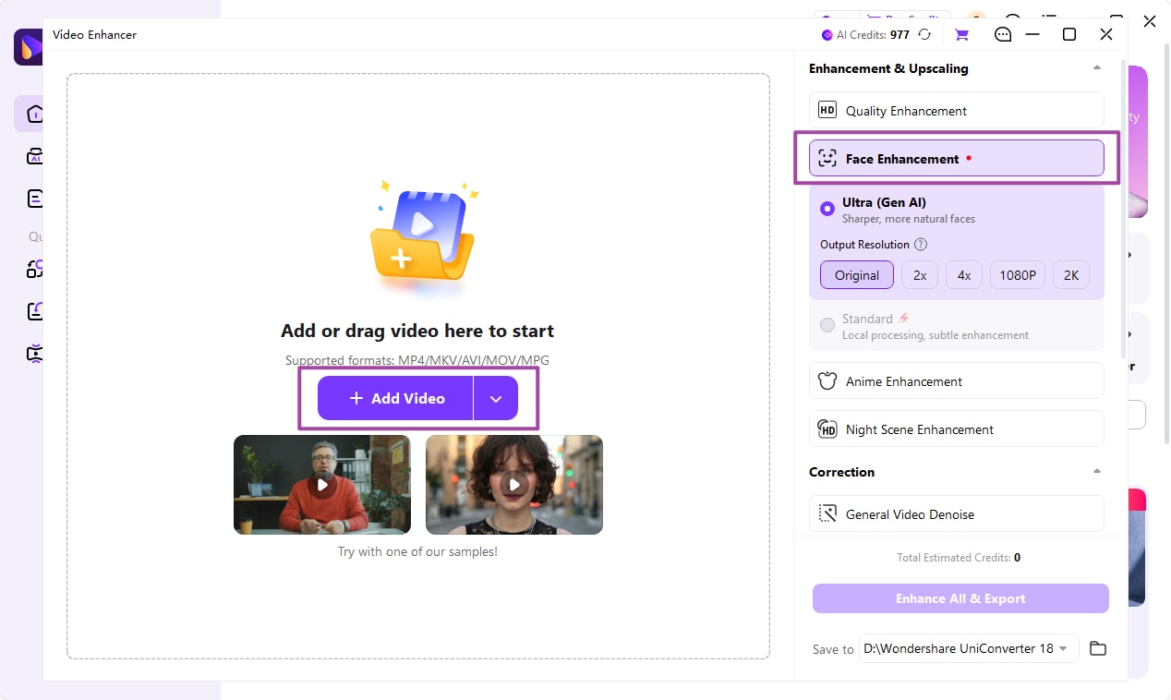Collapse the Correction section
Image resolution: width=1171 pixels, height=700 pixels.
[1097, 472]
